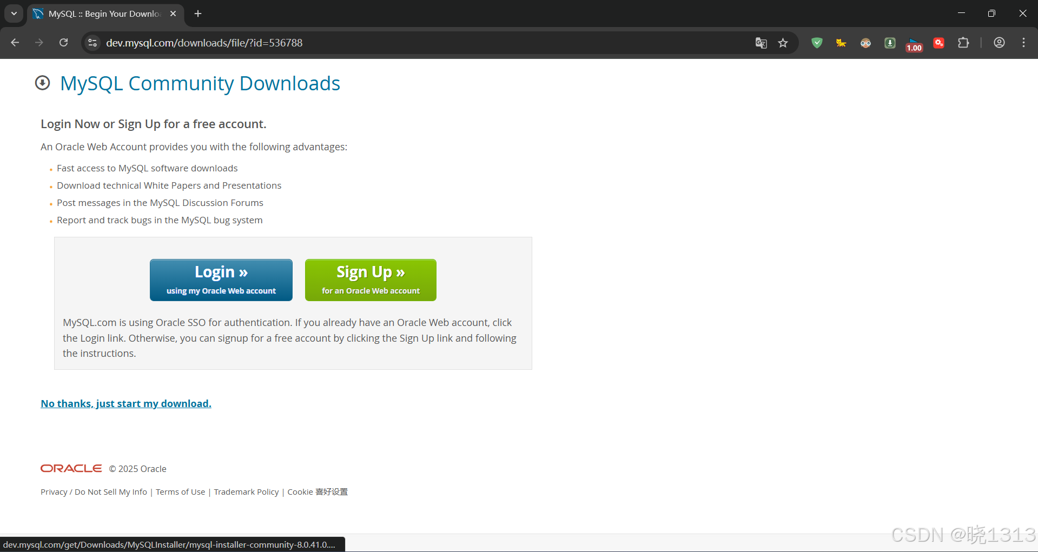The height and width of the screenshot is (552, 1038).
Task: Open the red square extension icon
Action: (x=939, y=43)
